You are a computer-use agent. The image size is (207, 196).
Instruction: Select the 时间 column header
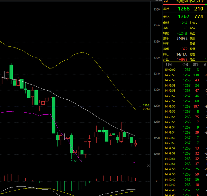click(x=169, y=65)
